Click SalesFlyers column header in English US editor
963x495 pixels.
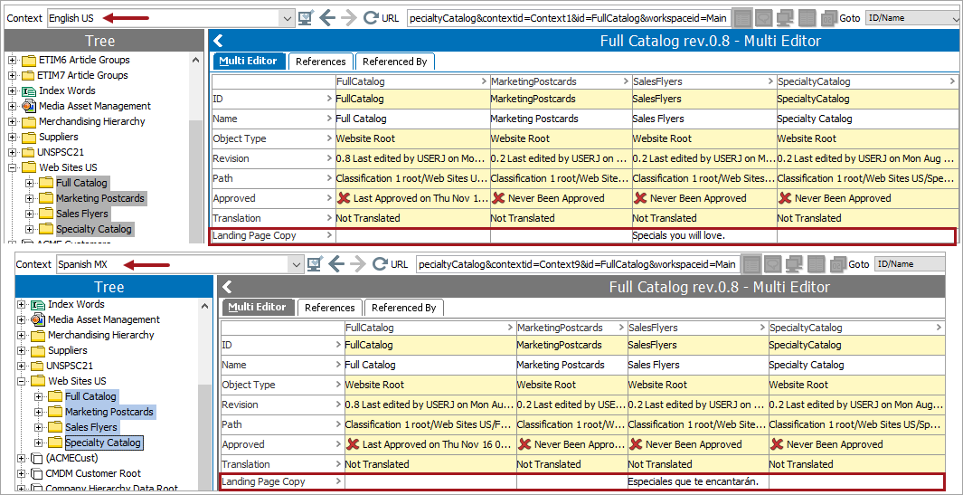pyautogui.click(x=703, y=81)
